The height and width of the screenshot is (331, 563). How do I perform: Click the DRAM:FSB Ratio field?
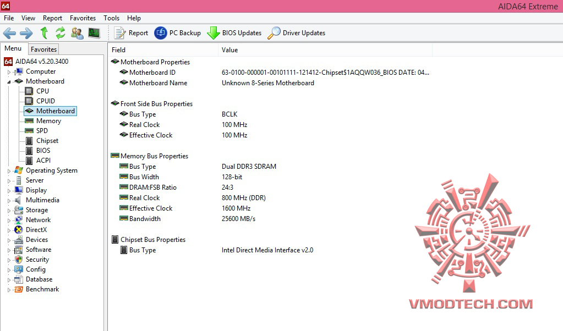(x=152, y=187)
